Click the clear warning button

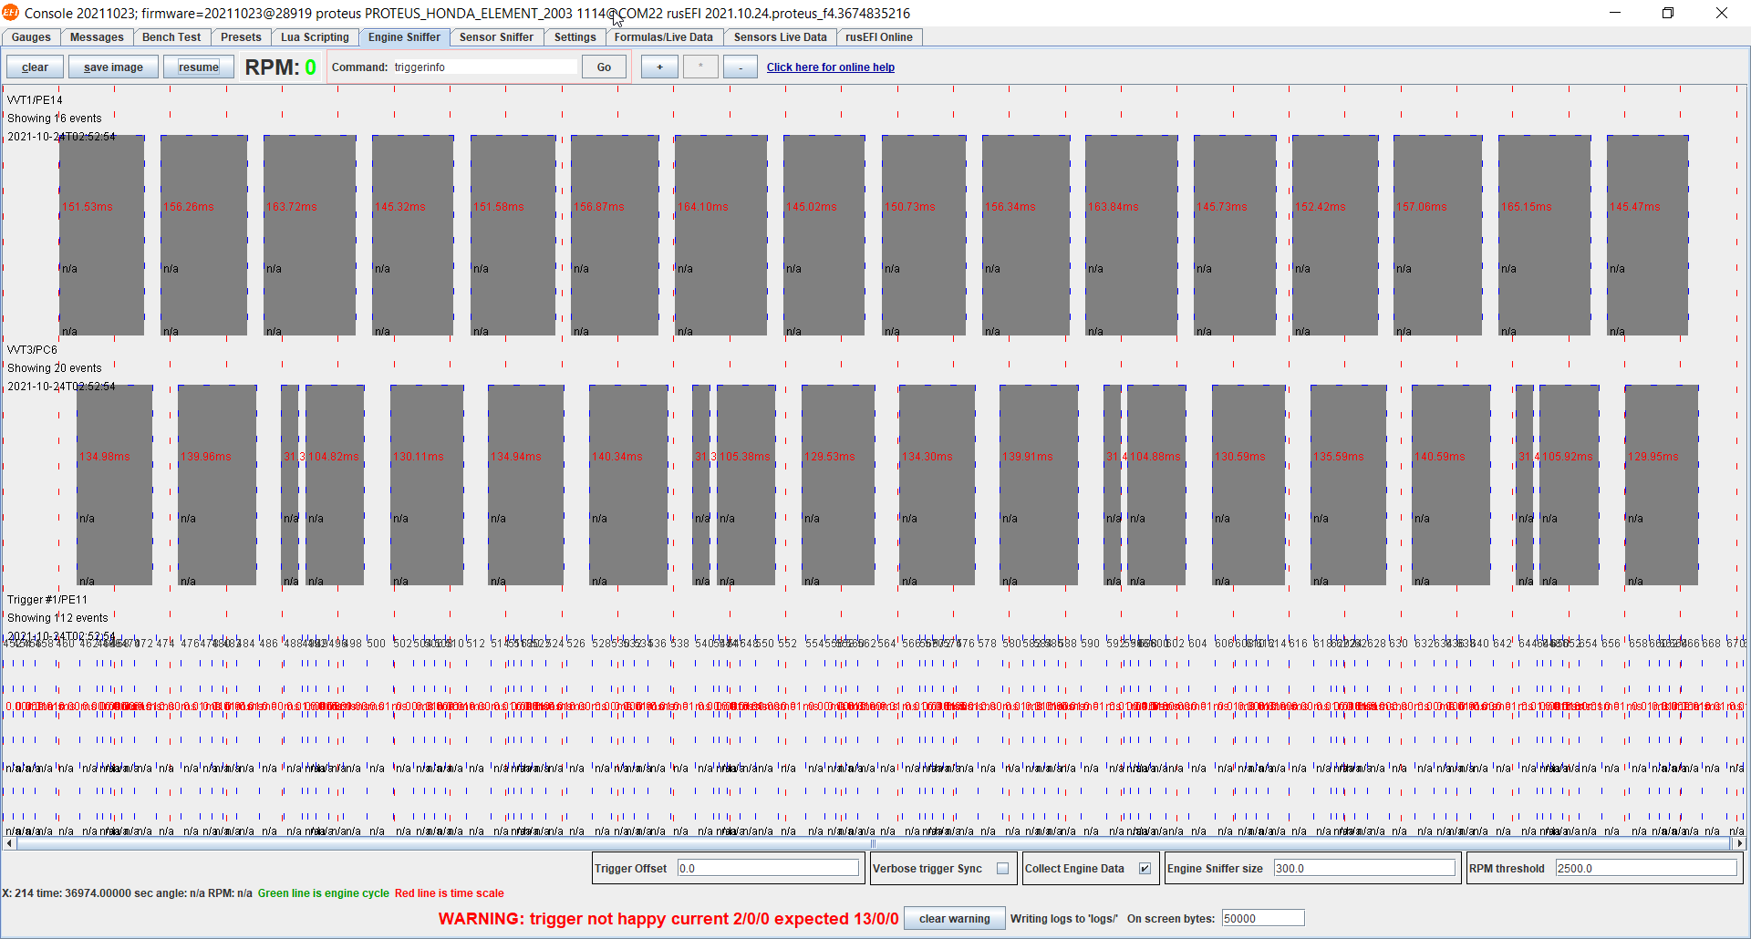954,919
